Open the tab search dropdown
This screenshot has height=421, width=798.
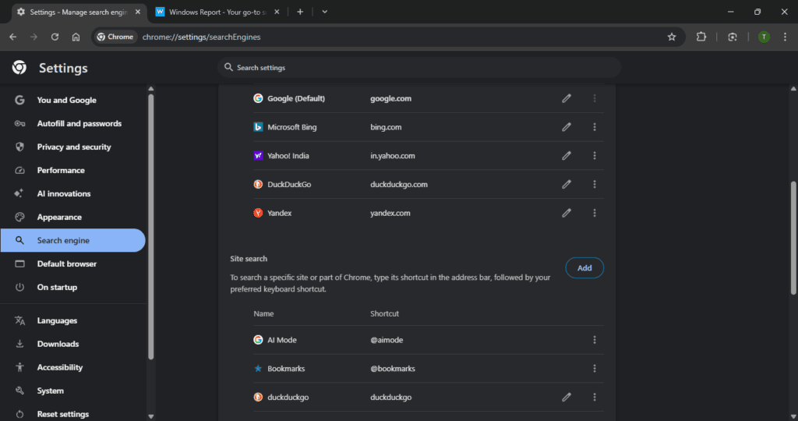(x=325, y=12)
